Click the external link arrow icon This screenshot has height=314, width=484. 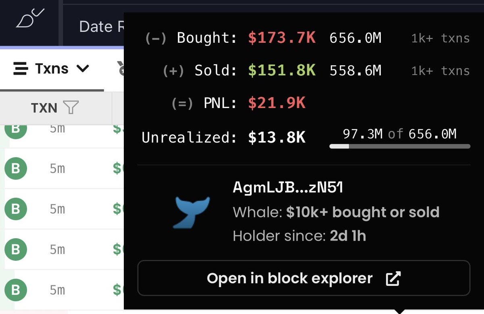click(393, 279)
